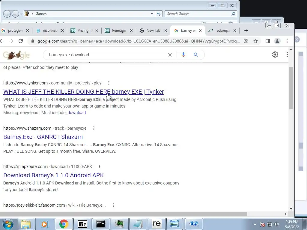Open the Barney.Exe - GXNRC Shazam result
This screenshot has height=230, width=307.
(x=43, y=137)
